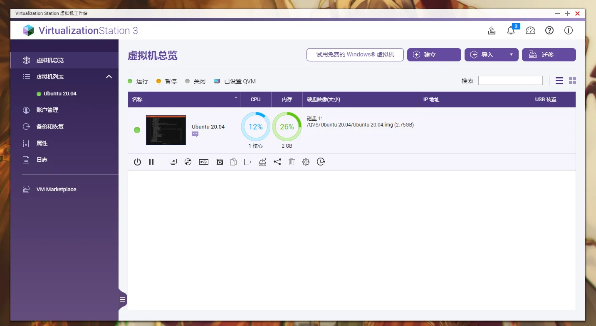Open VM settings gear icon

(x=306, y=162)
